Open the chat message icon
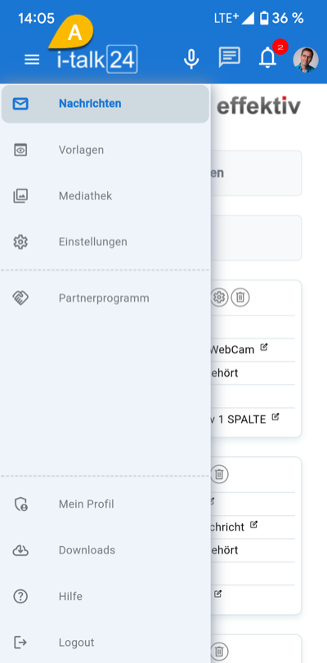 229,57
